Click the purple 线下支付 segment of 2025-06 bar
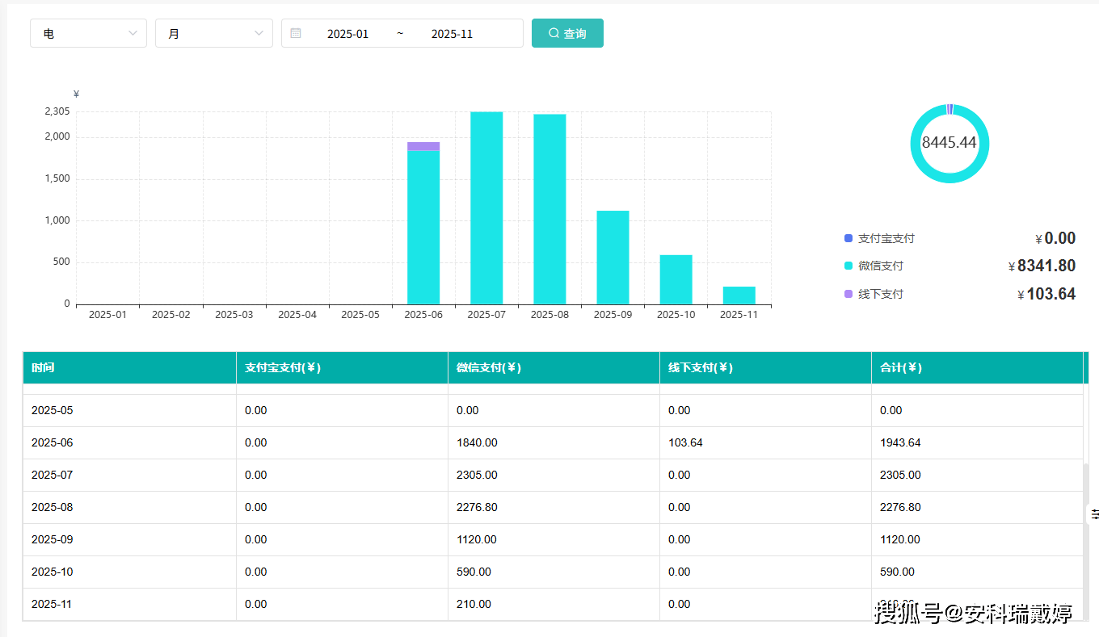This screenshot has height=637, width=1099. pyautogui.click(x=423, y=146)
